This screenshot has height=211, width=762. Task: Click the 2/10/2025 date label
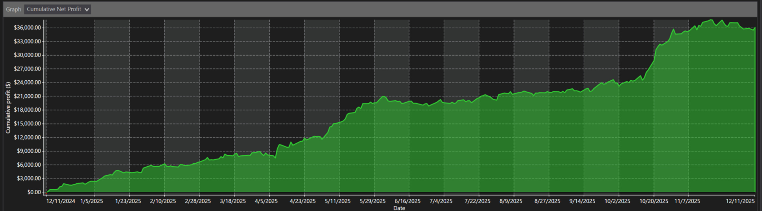(163, 201)
